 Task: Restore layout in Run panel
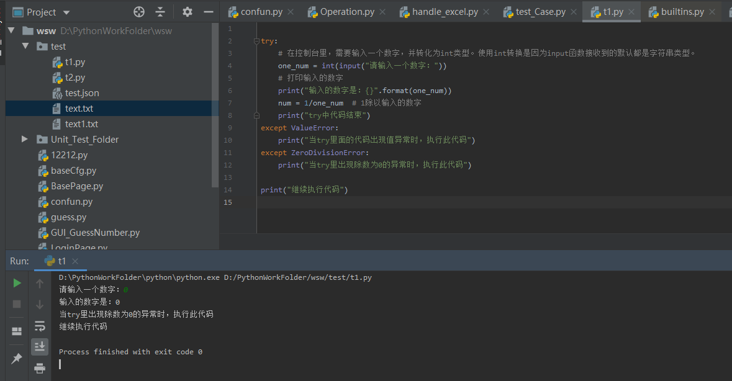click(17, 331)
